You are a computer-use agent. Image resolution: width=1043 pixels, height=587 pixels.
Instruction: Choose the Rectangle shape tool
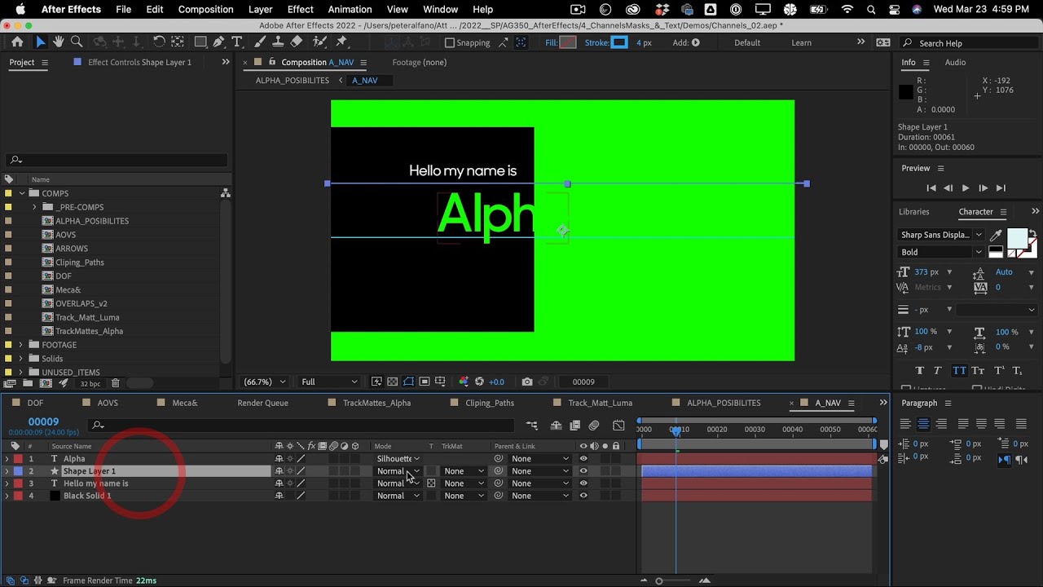click(x=200, y=42)
